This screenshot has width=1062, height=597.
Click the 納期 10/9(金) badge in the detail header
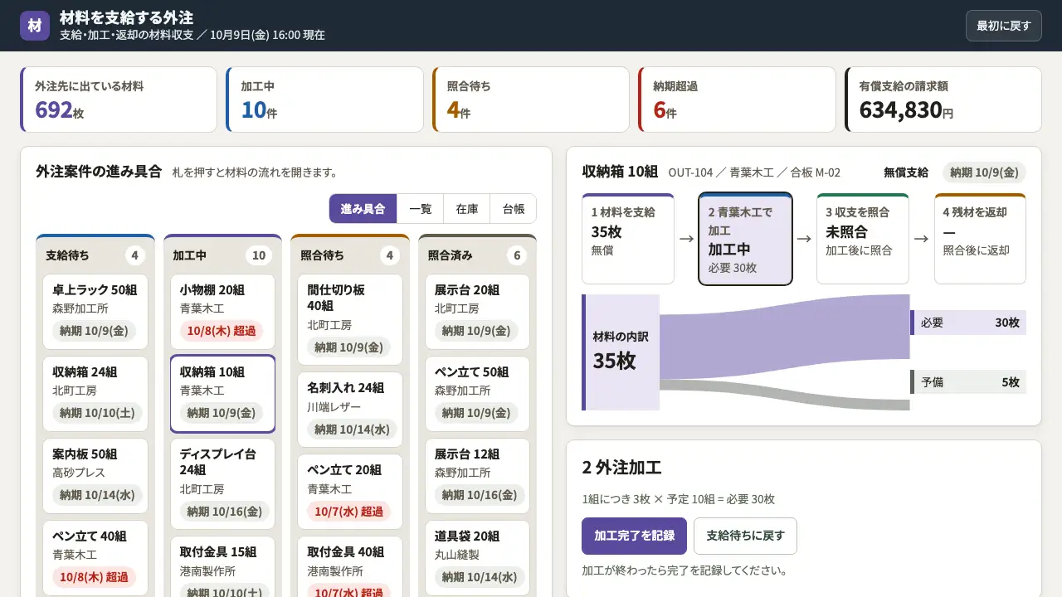click(984, 172)
